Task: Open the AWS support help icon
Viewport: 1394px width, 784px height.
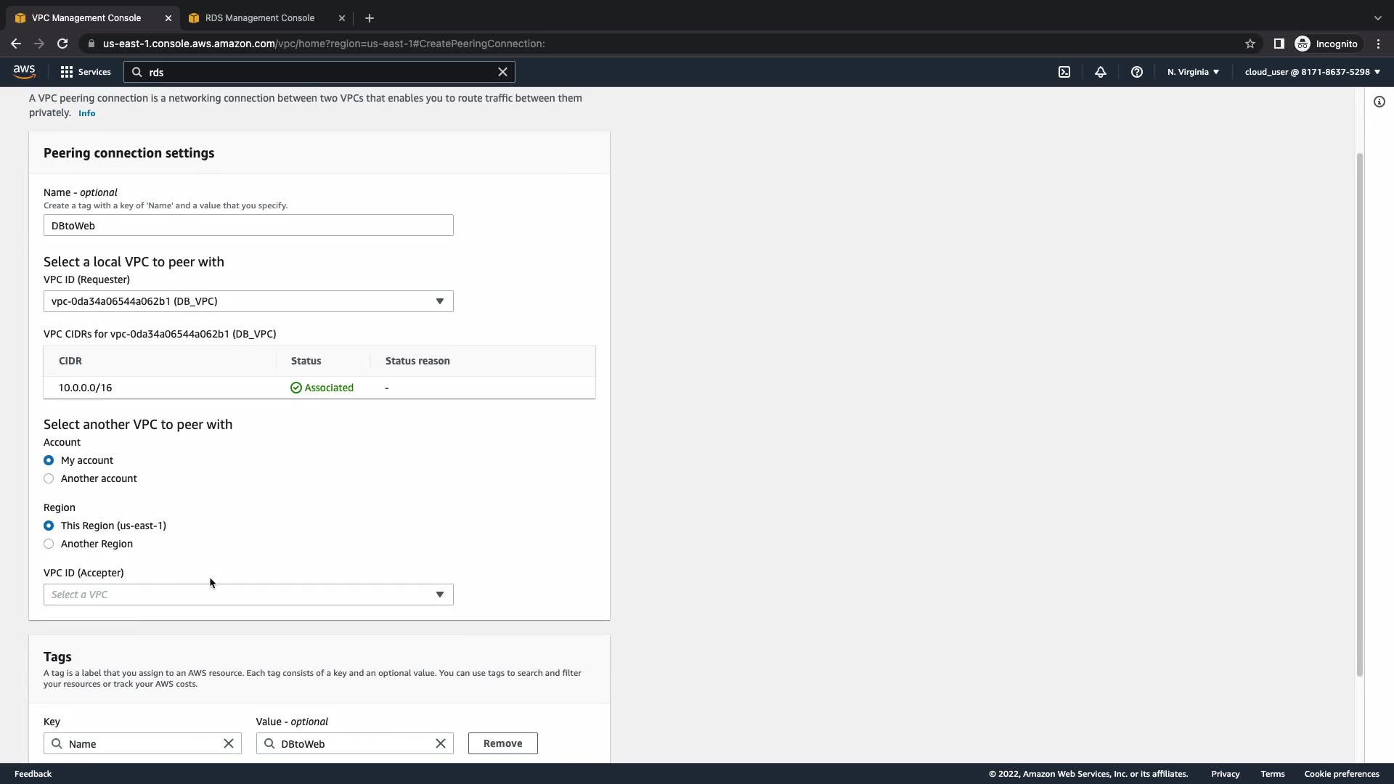Action: pos(1137,72)
